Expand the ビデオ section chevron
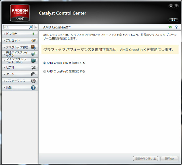 tap(4, 67)
